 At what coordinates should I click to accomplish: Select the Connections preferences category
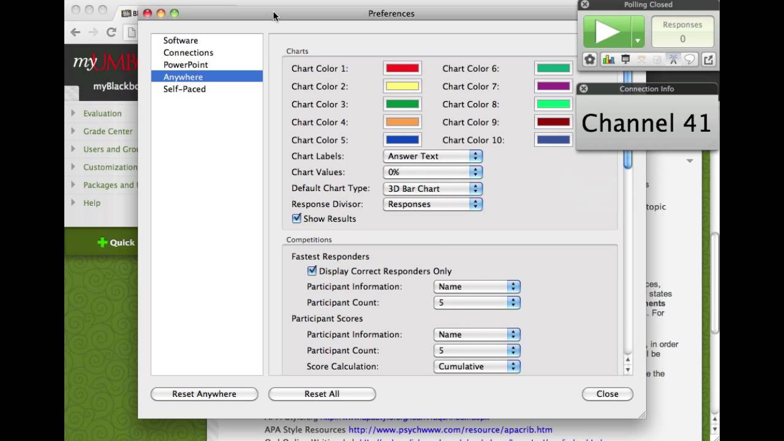point(207,53)
